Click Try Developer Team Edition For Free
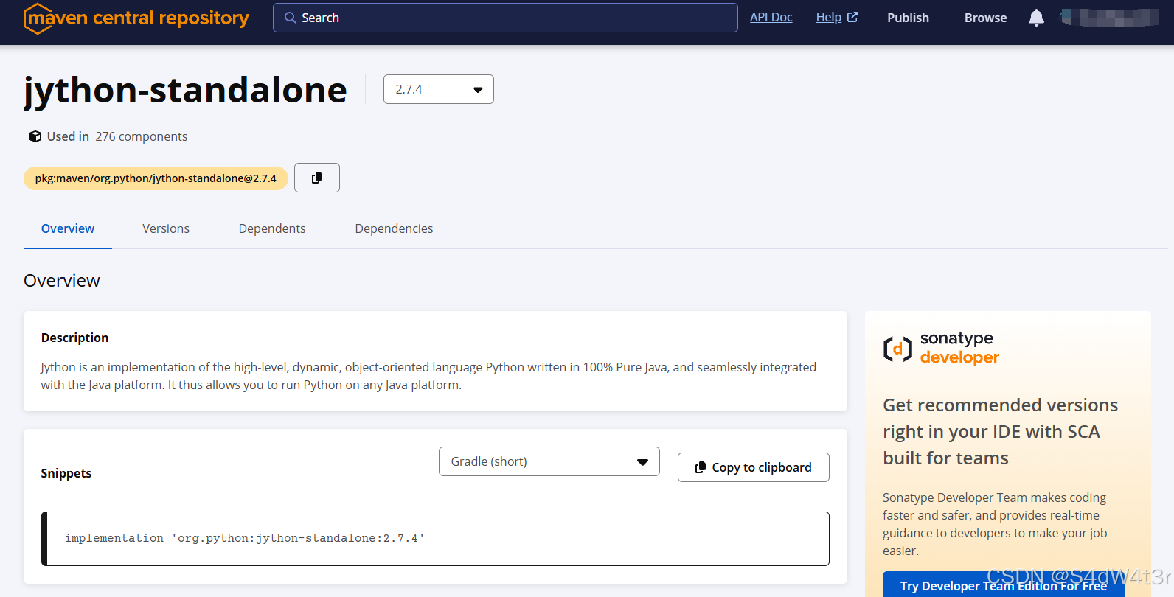 click(x=1004, y=585)
